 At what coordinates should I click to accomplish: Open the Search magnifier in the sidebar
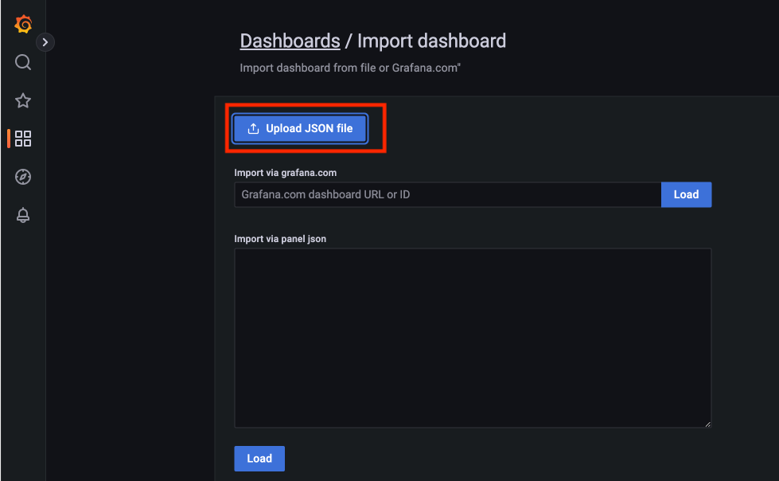[x=23, y=62]
